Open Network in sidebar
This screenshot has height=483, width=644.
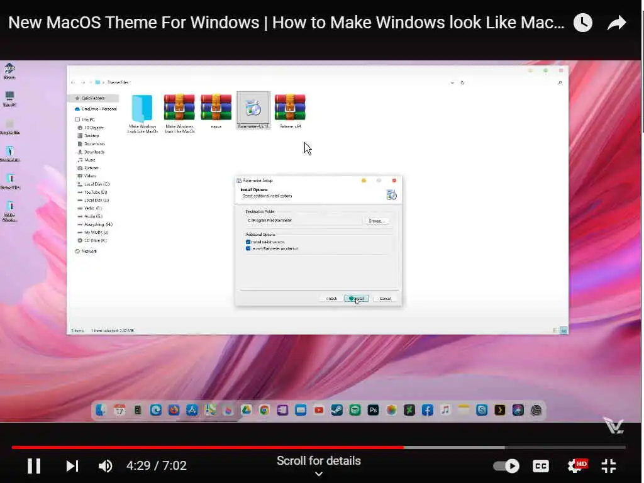click(x=86, y=252)
